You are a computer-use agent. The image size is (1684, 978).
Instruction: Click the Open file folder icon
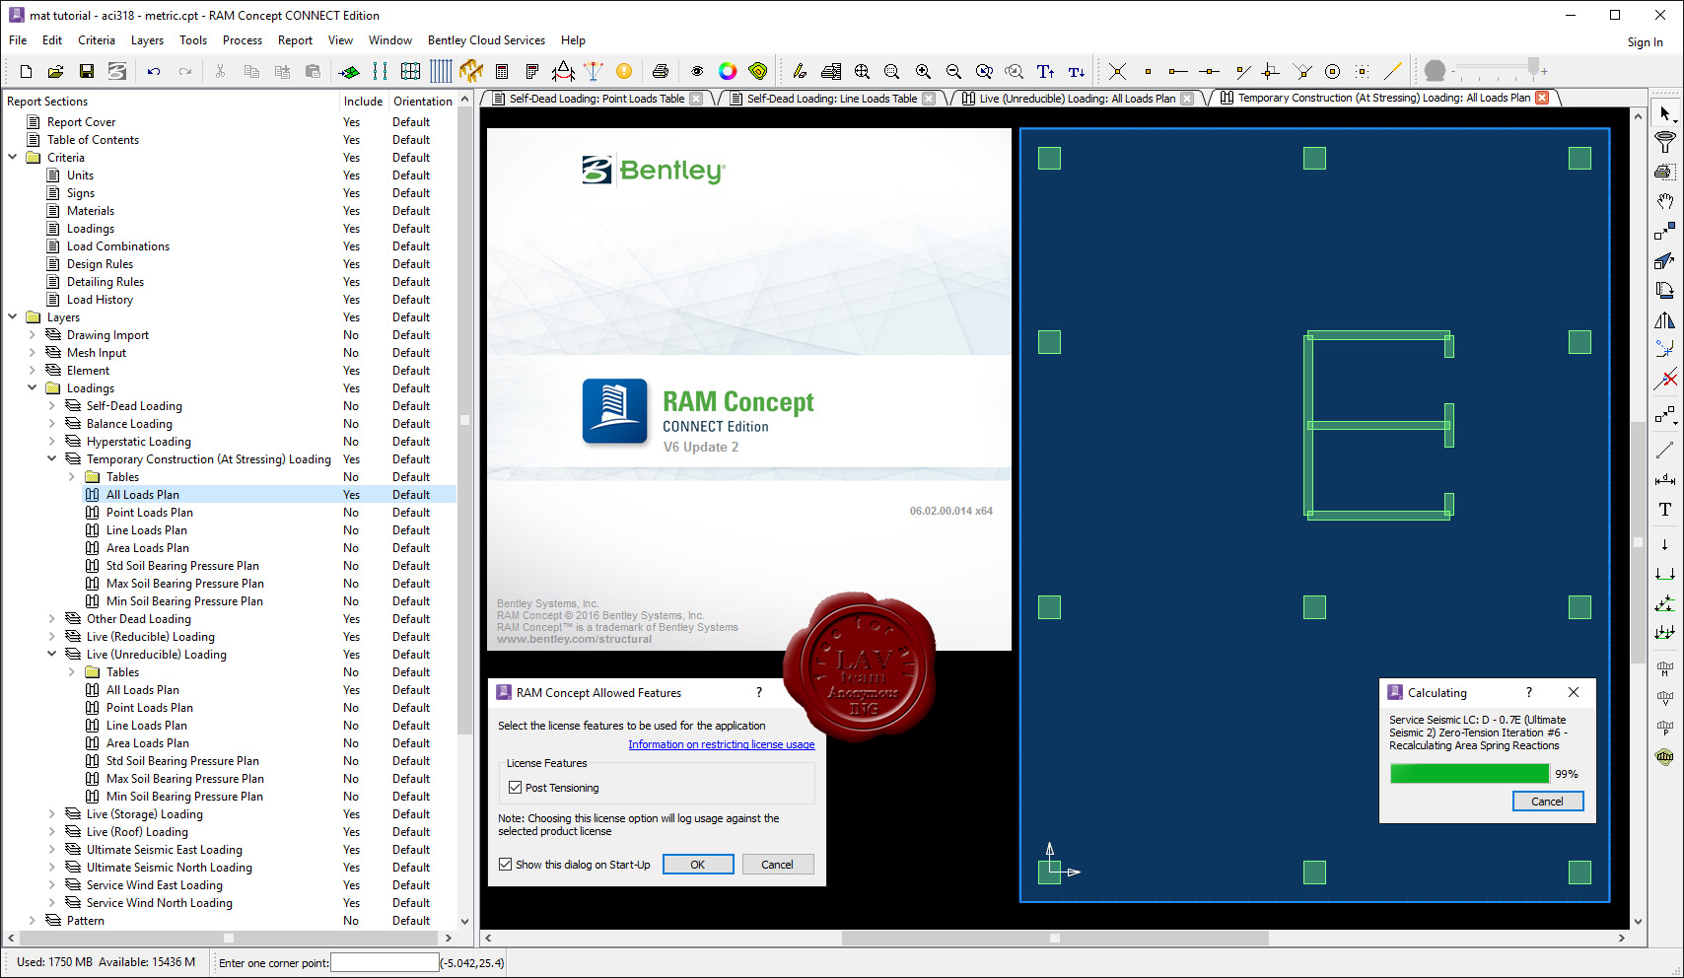56,71
